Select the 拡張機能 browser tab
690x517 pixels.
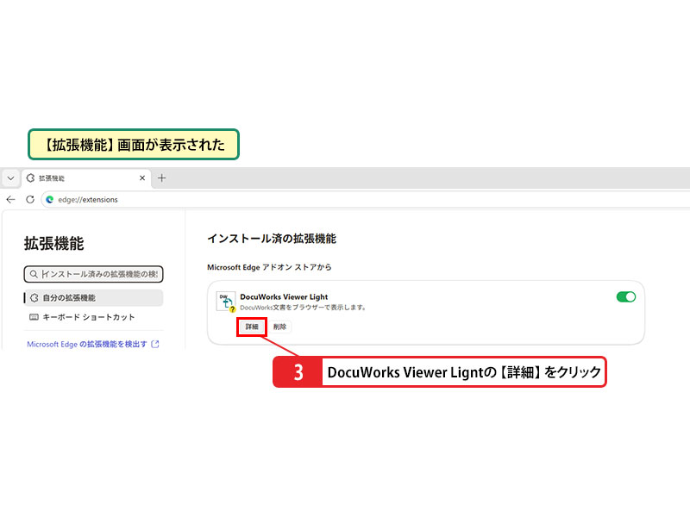coord(86,178)
